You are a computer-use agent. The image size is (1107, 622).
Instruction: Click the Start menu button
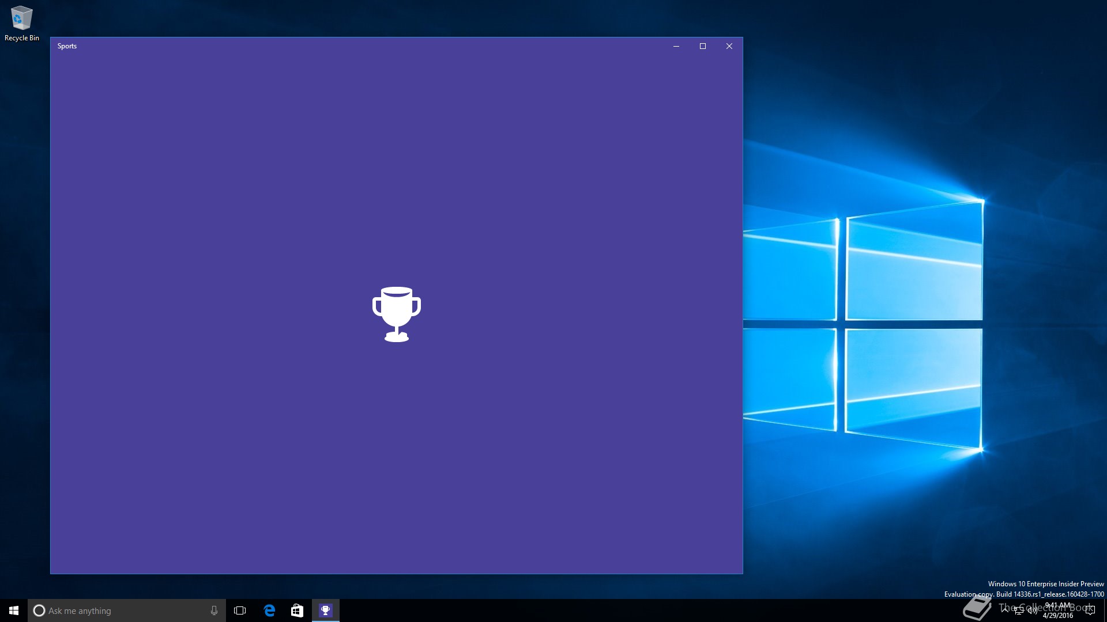click(14, 610)
